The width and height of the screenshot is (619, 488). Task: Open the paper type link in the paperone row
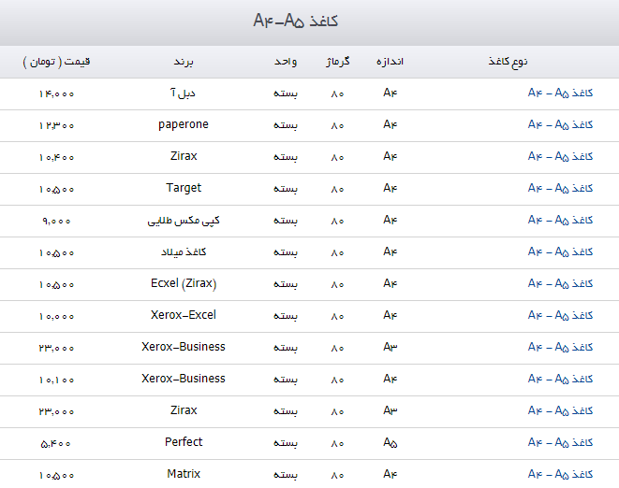(560, 125)
